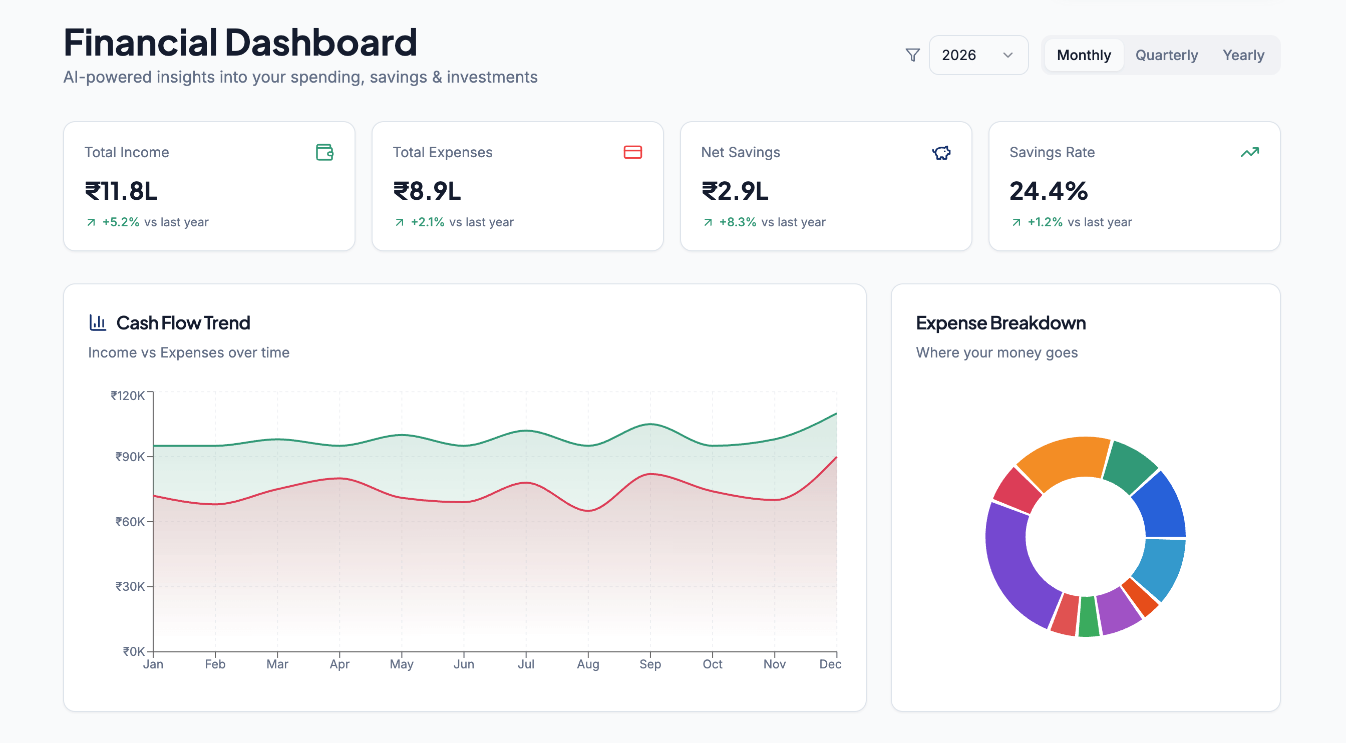Click the Savings Rate 24.4% card

pyautogui.click(x=1134, y=187)
